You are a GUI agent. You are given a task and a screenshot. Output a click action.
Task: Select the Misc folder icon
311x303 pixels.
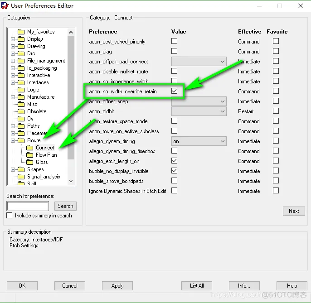21,104
